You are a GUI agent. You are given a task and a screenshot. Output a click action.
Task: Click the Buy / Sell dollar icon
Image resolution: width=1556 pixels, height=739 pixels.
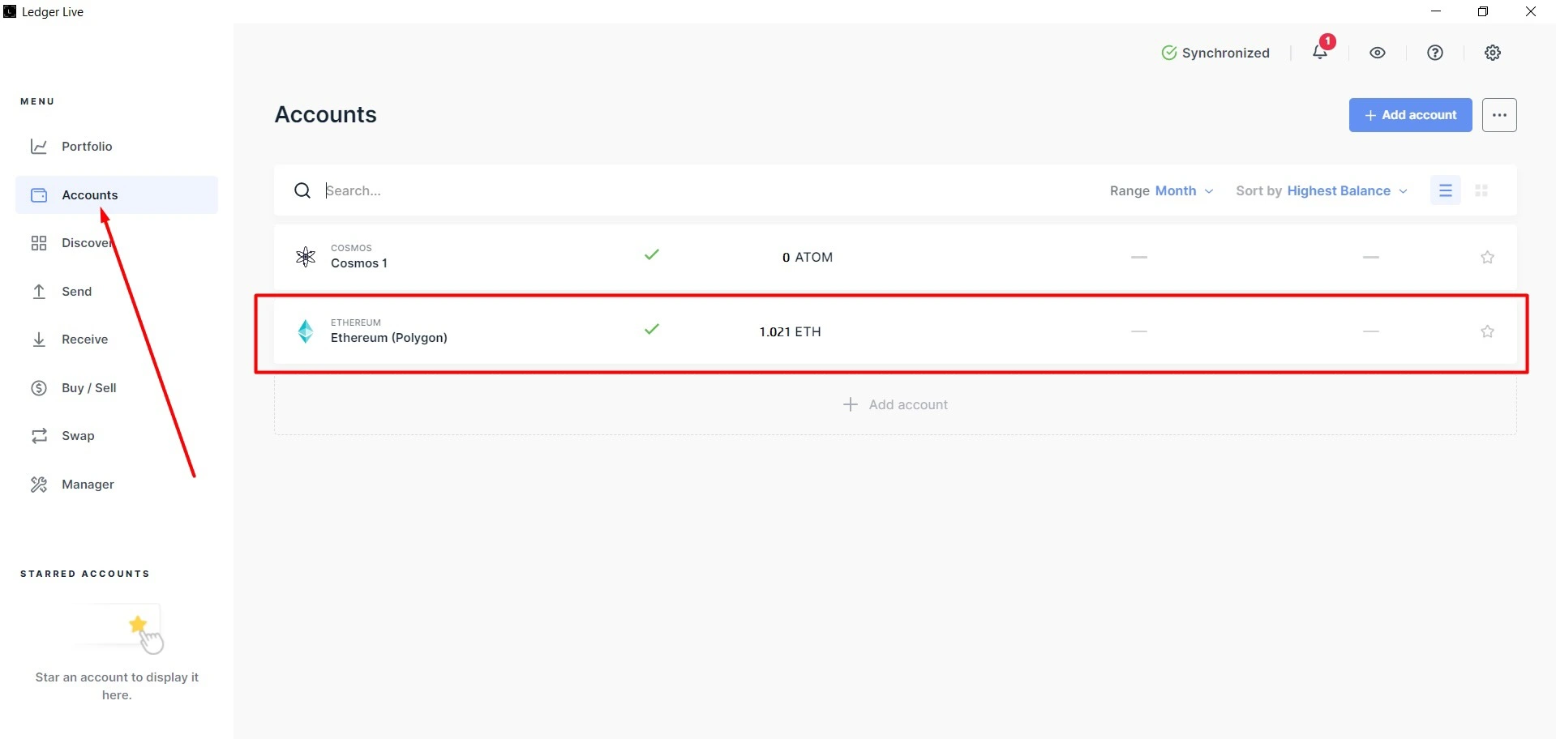coord(39,388)
